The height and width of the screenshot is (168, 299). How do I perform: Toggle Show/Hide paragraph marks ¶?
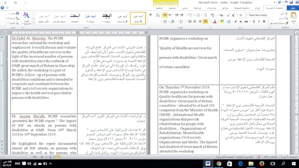151,15
